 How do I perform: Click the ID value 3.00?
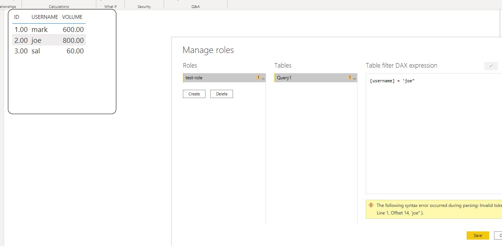coord(21,51)
